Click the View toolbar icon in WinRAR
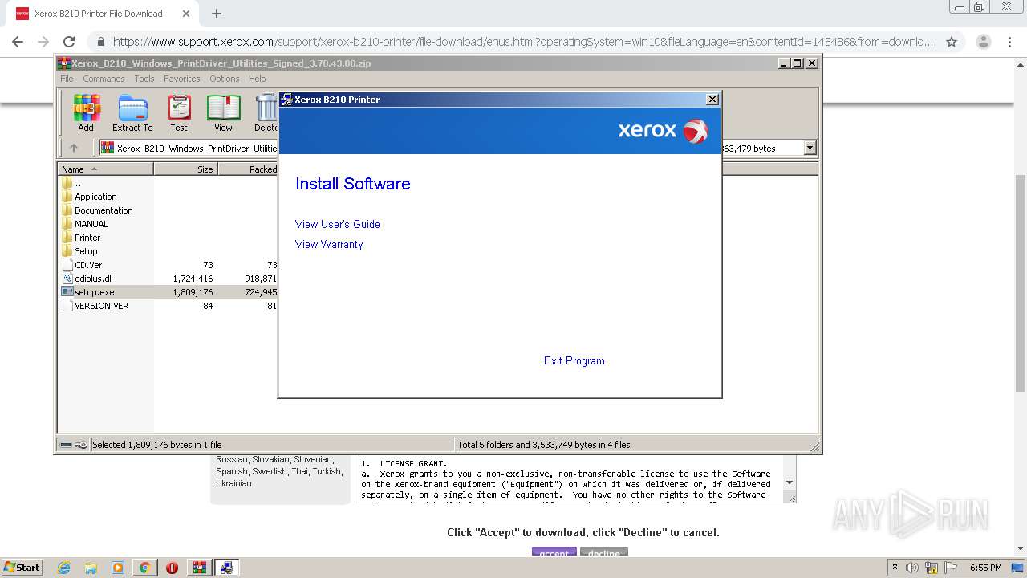 point(223,112)
